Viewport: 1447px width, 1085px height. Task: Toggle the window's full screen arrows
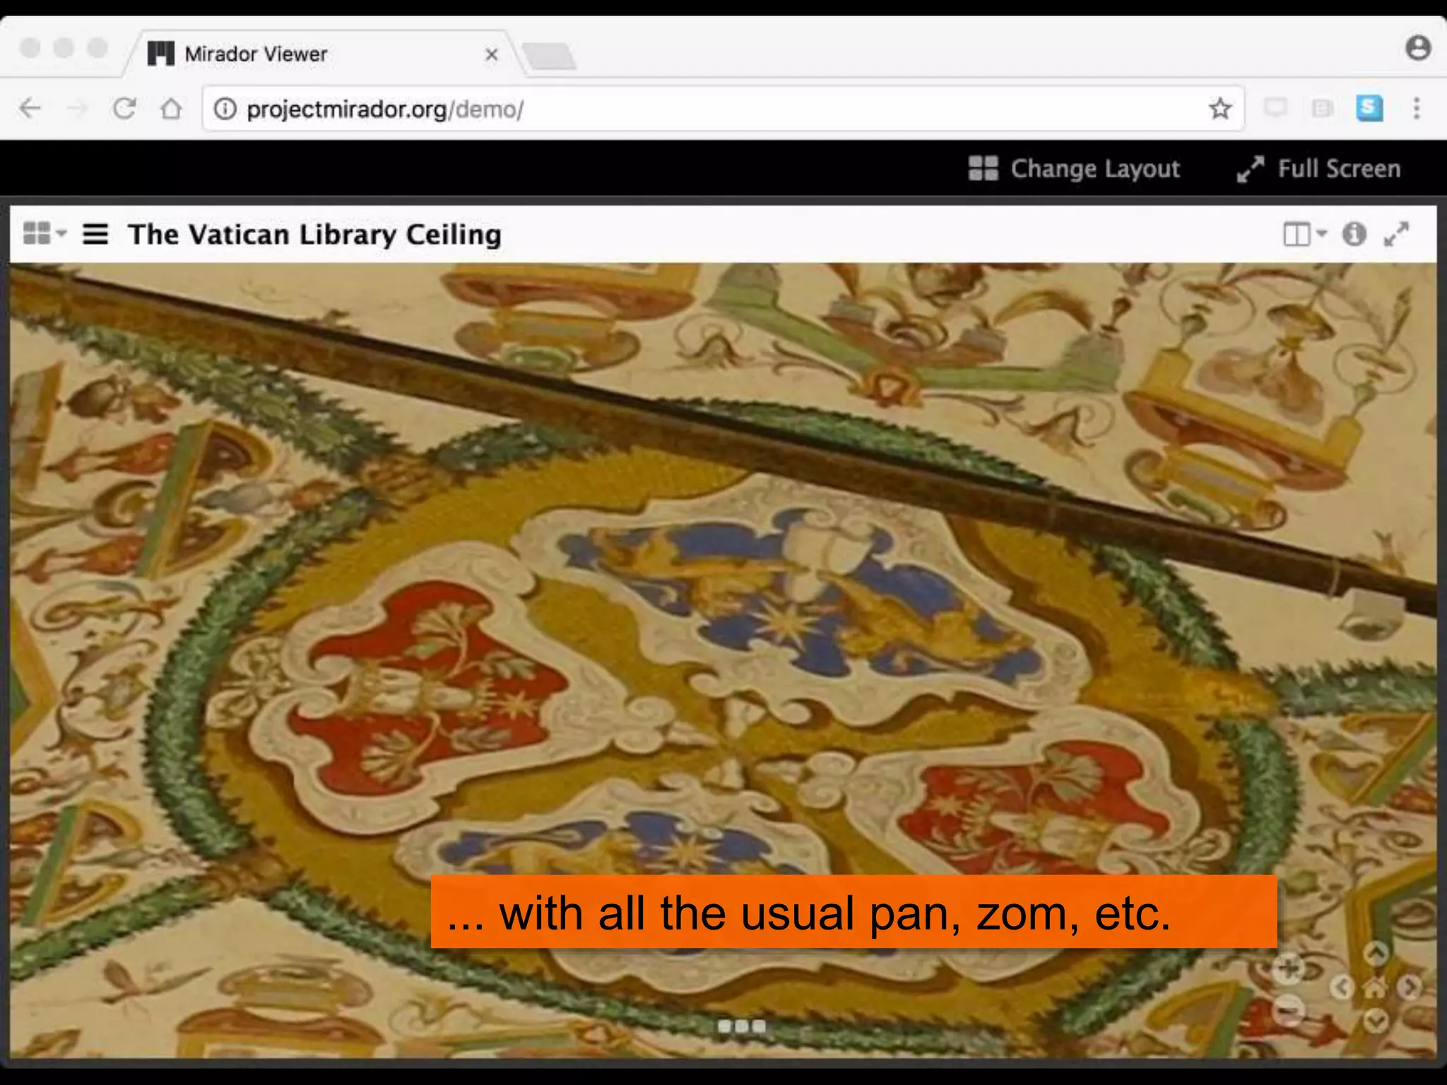[x=1396, y=234]
